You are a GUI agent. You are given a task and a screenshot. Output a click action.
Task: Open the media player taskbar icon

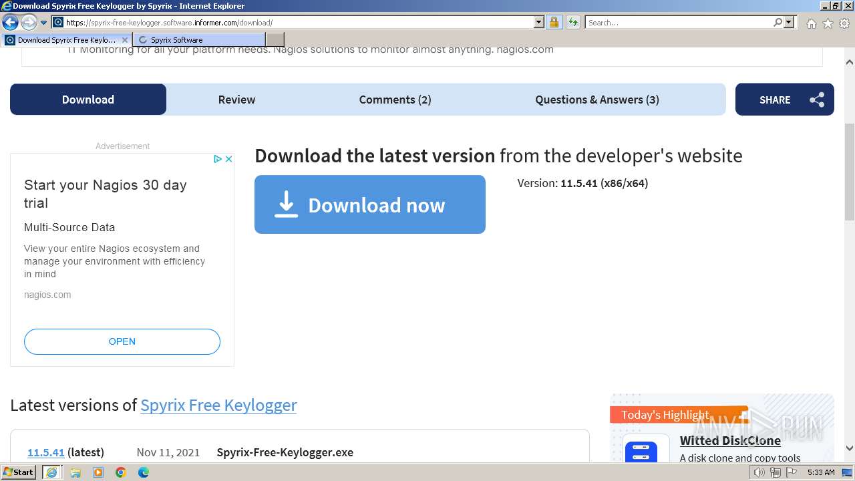[x=98, y=472]
